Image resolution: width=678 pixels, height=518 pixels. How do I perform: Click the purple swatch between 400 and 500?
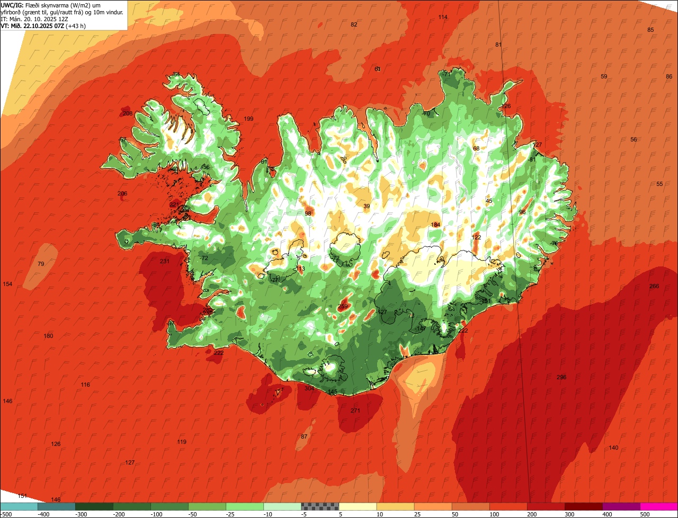coord(621,506)
